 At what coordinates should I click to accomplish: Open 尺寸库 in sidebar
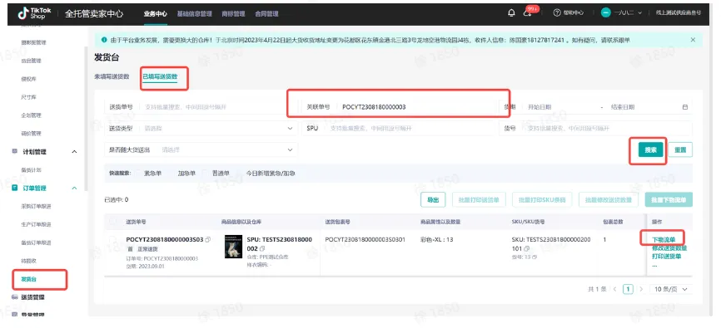pyautogui.click(x=28, y=97)
